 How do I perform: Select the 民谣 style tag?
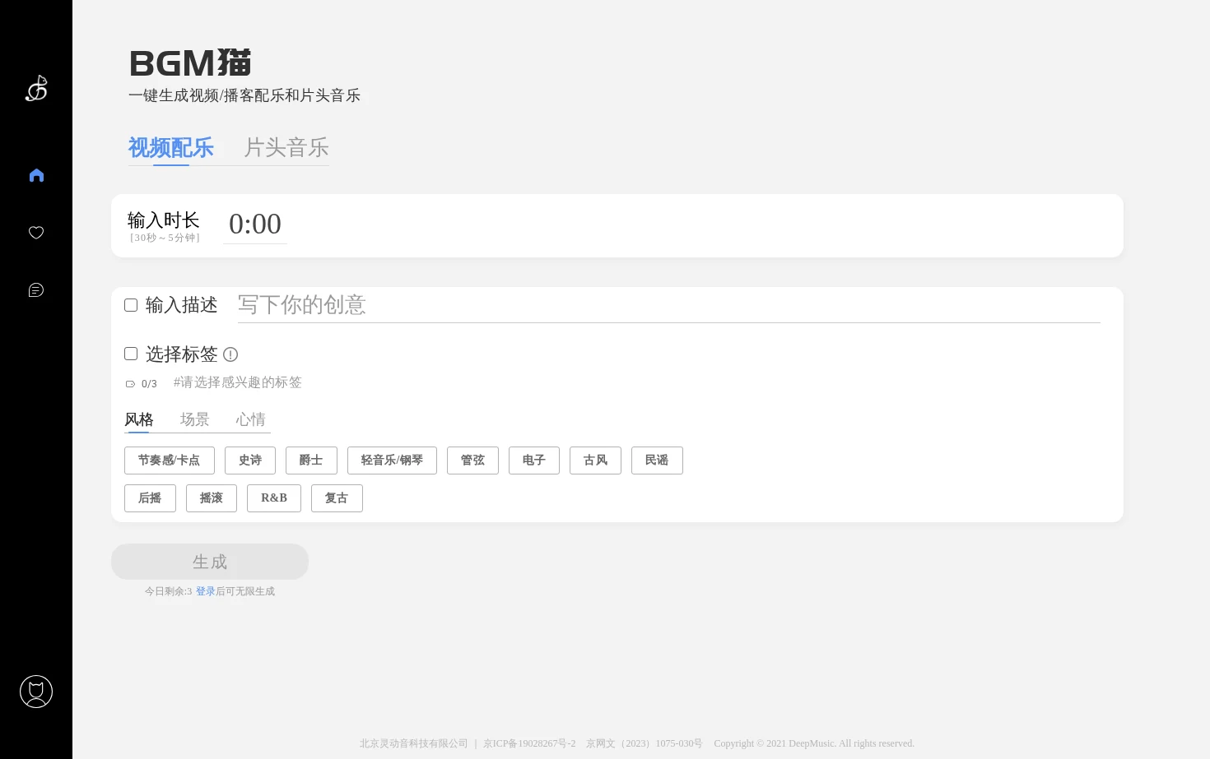click(657, 460)
